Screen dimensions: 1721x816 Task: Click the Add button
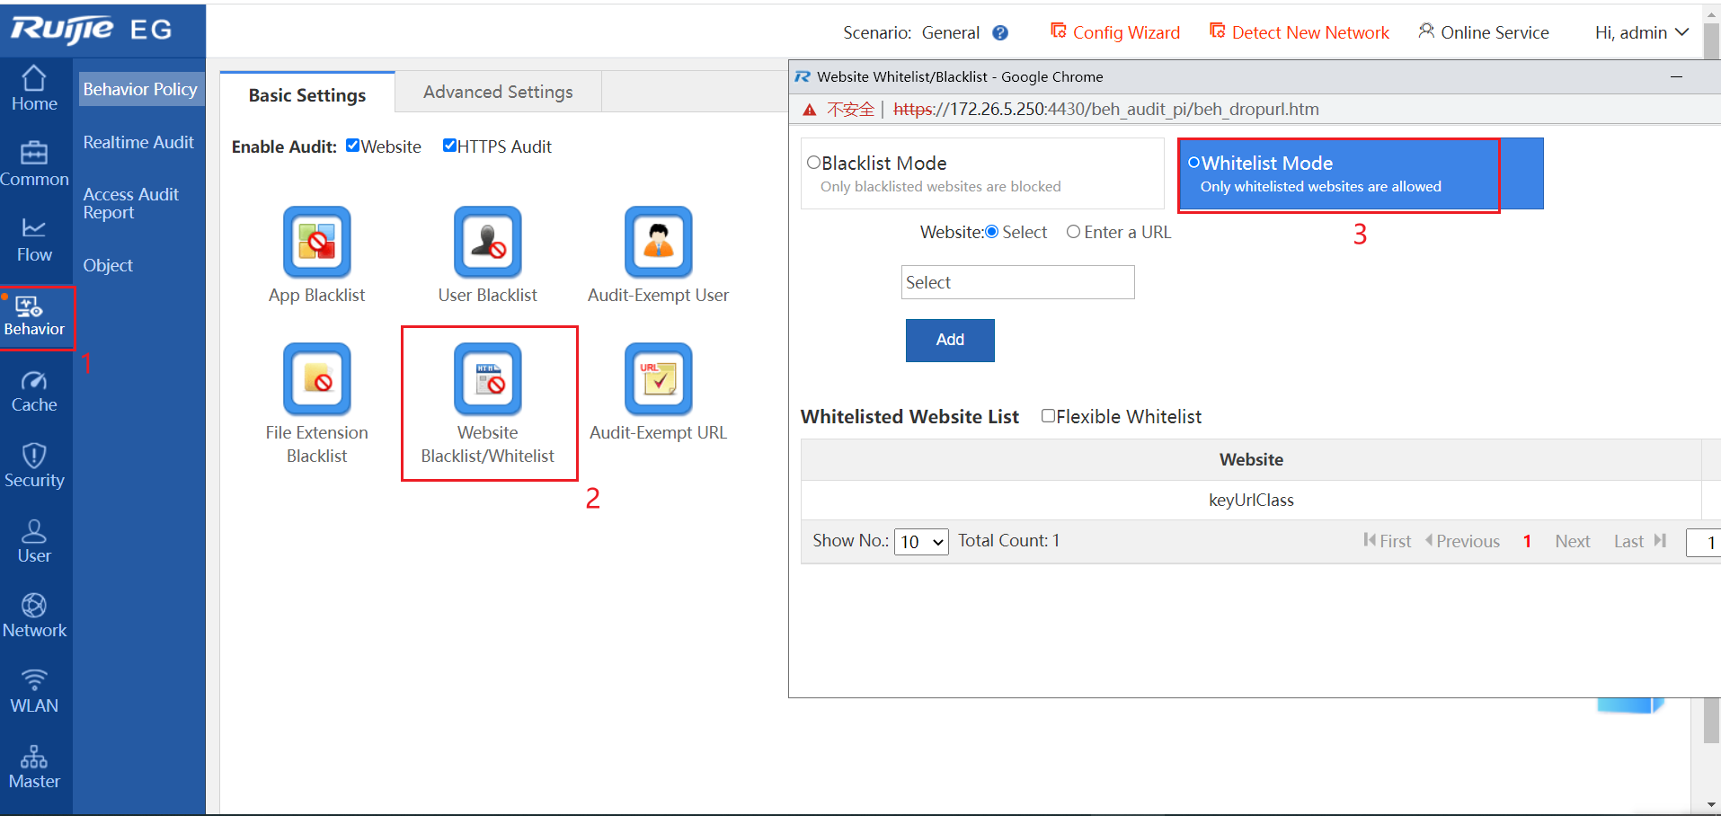point(950,340)
